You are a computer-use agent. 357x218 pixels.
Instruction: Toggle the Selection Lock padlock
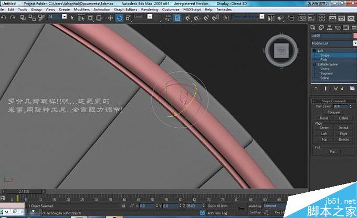(123, 206)
